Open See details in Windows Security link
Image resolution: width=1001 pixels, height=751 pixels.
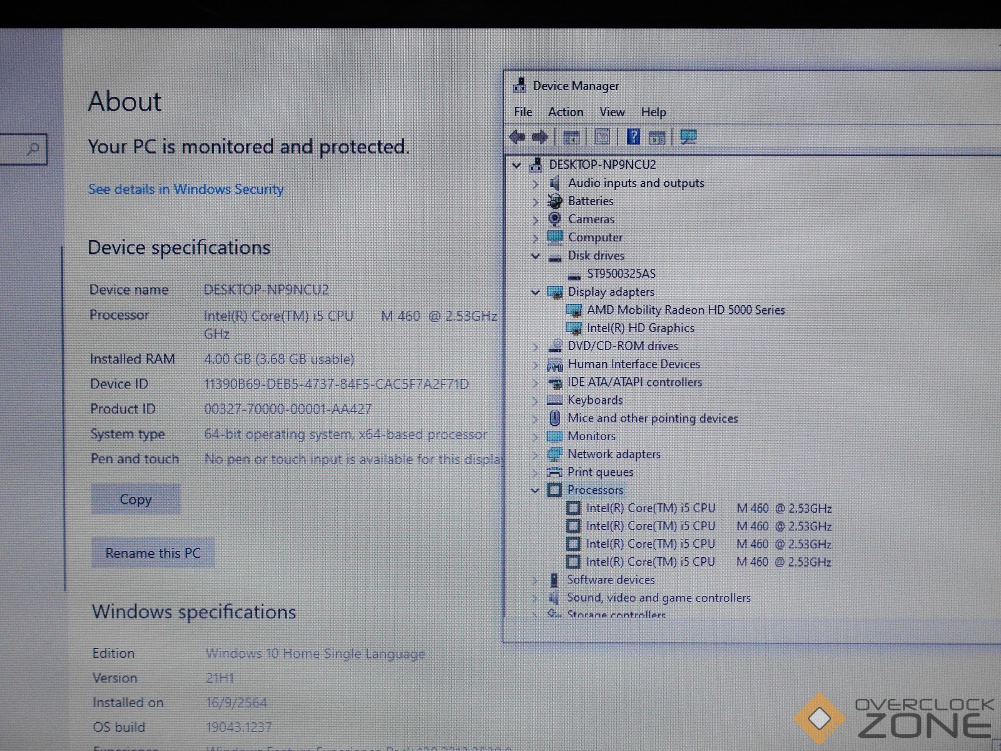point(186,189)
